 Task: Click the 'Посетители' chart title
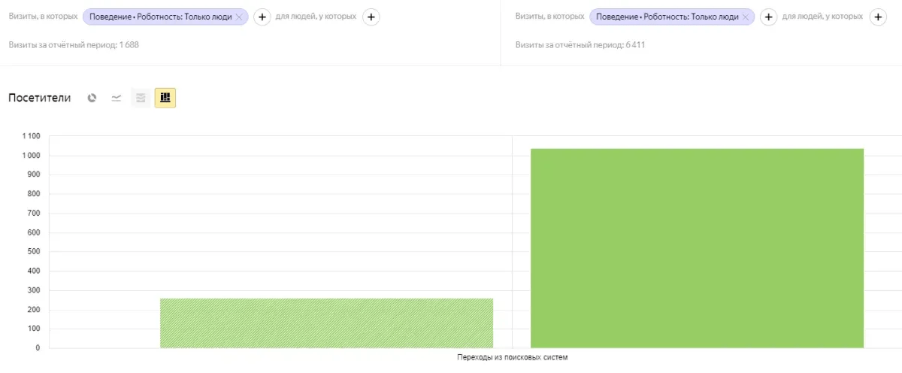[x=39, y=98]
